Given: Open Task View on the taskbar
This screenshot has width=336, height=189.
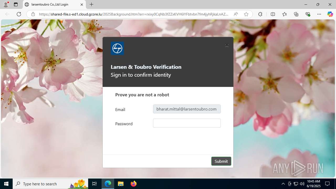Looking at the screenshot, I should point(94,184).
